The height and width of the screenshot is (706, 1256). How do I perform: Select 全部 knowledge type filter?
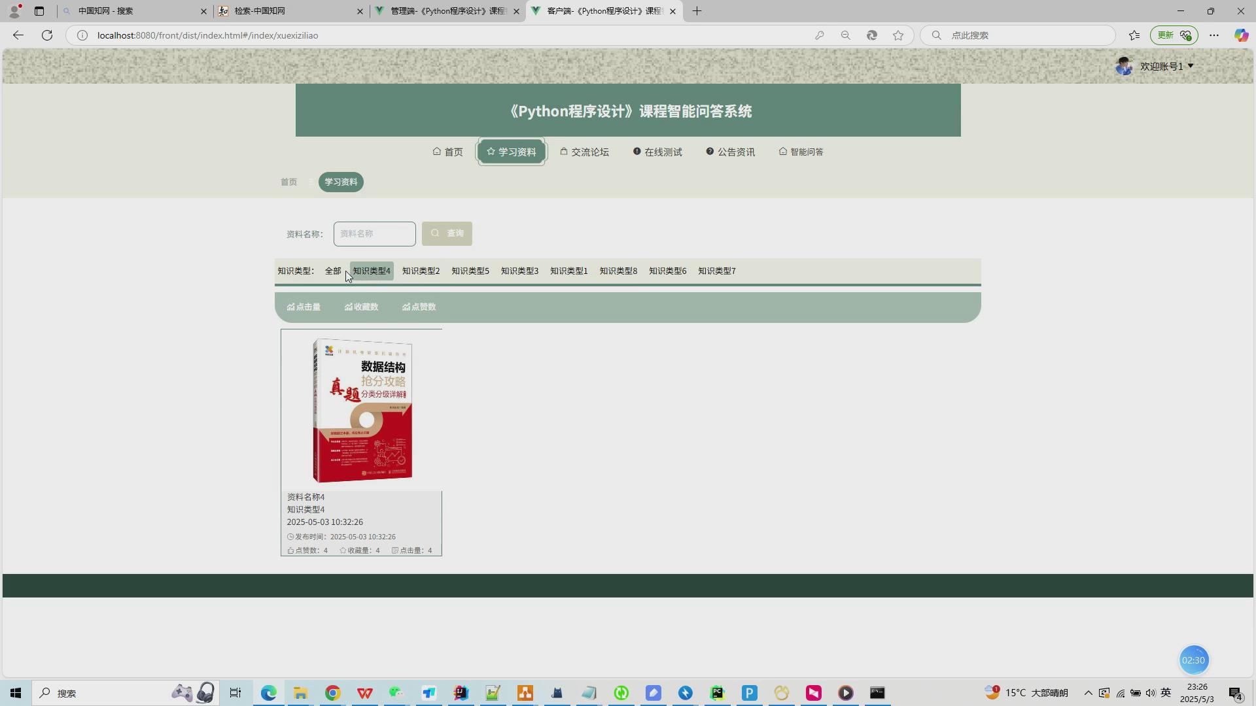tap(333, 271)
